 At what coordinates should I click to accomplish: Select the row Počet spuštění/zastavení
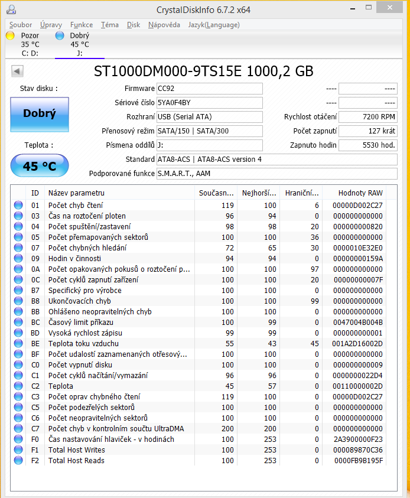[199, 227]
